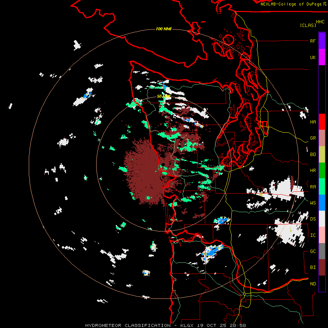Click the 'HHC' product label
328x328 pixels.
coord(320,22)
